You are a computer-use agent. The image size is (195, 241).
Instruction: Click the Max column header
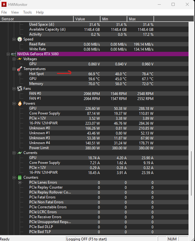pos(140,19)
